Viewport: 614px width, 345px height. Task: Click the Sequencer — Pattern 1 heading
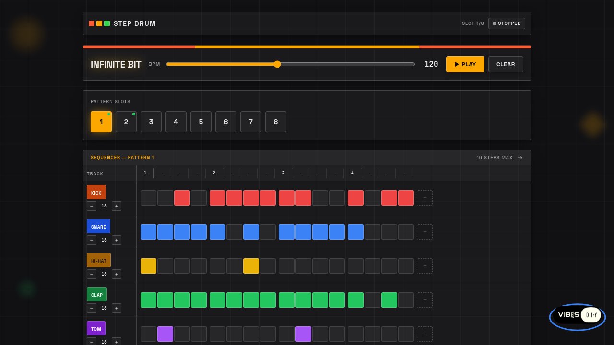(122, 158)
